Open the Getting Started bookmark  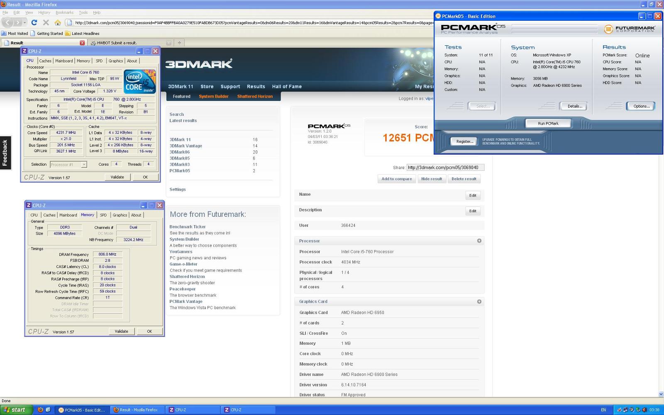tap(46, 34)
